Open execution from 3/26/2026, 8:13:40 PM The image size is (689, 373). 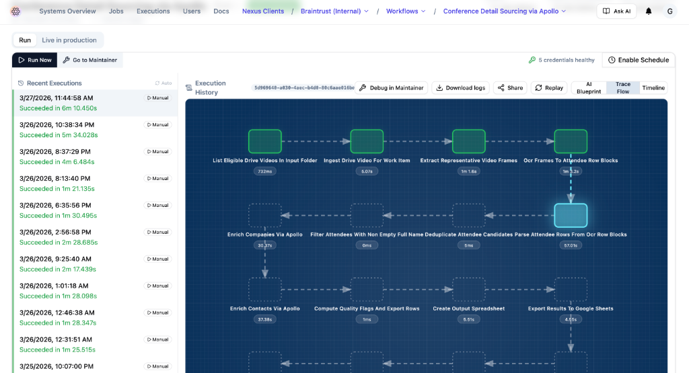tap(96, 183)
